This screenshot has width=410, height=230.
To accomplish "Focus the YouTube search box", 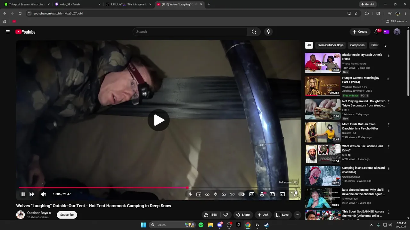I will pos(190,32).
